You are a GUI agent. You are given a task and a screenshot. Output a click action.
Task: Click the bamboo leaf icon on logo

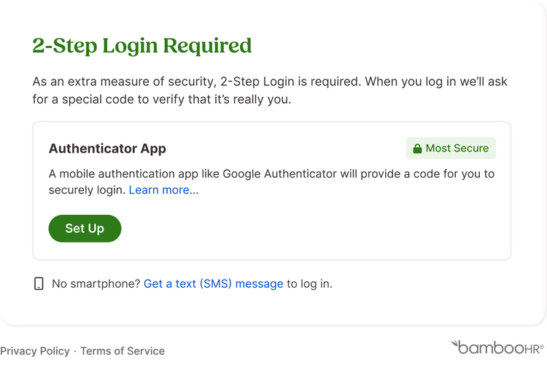tap(454, 344)
